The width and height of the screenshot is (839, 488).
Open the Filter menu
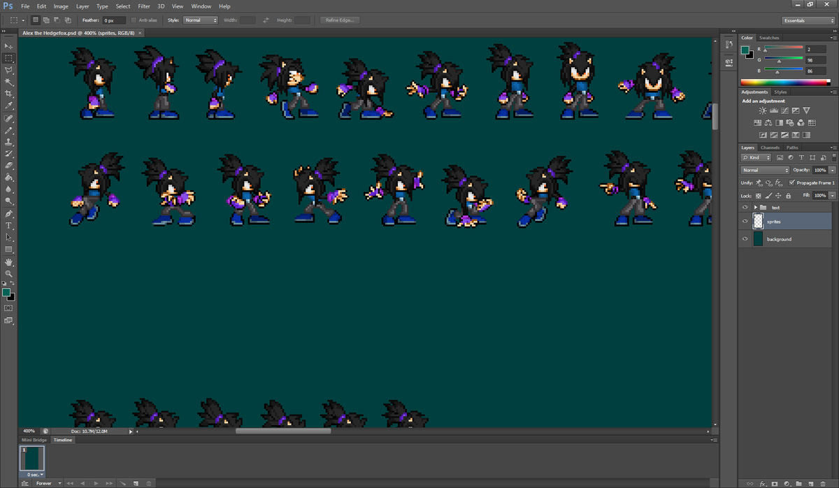pyautogui.click(x=144, y=6)
